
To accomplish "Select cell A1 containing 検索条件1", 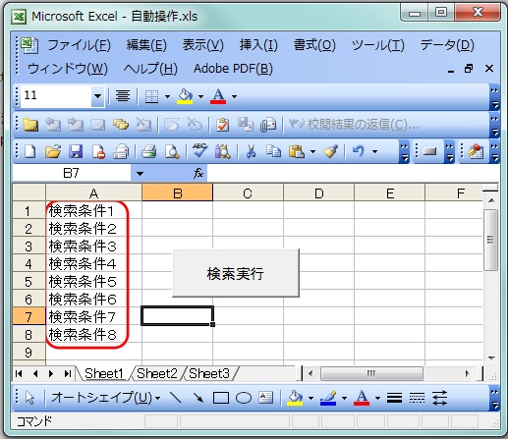I will coord(93,211).
